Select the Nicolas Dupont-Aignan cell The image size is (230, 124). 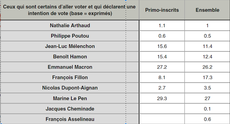pos(70,88)
